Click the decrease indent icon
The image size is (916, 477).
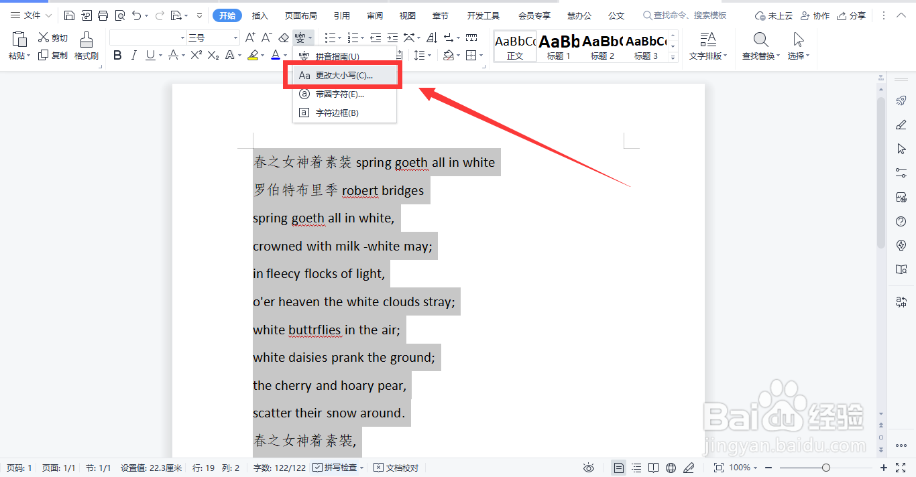tap(375, 38)
